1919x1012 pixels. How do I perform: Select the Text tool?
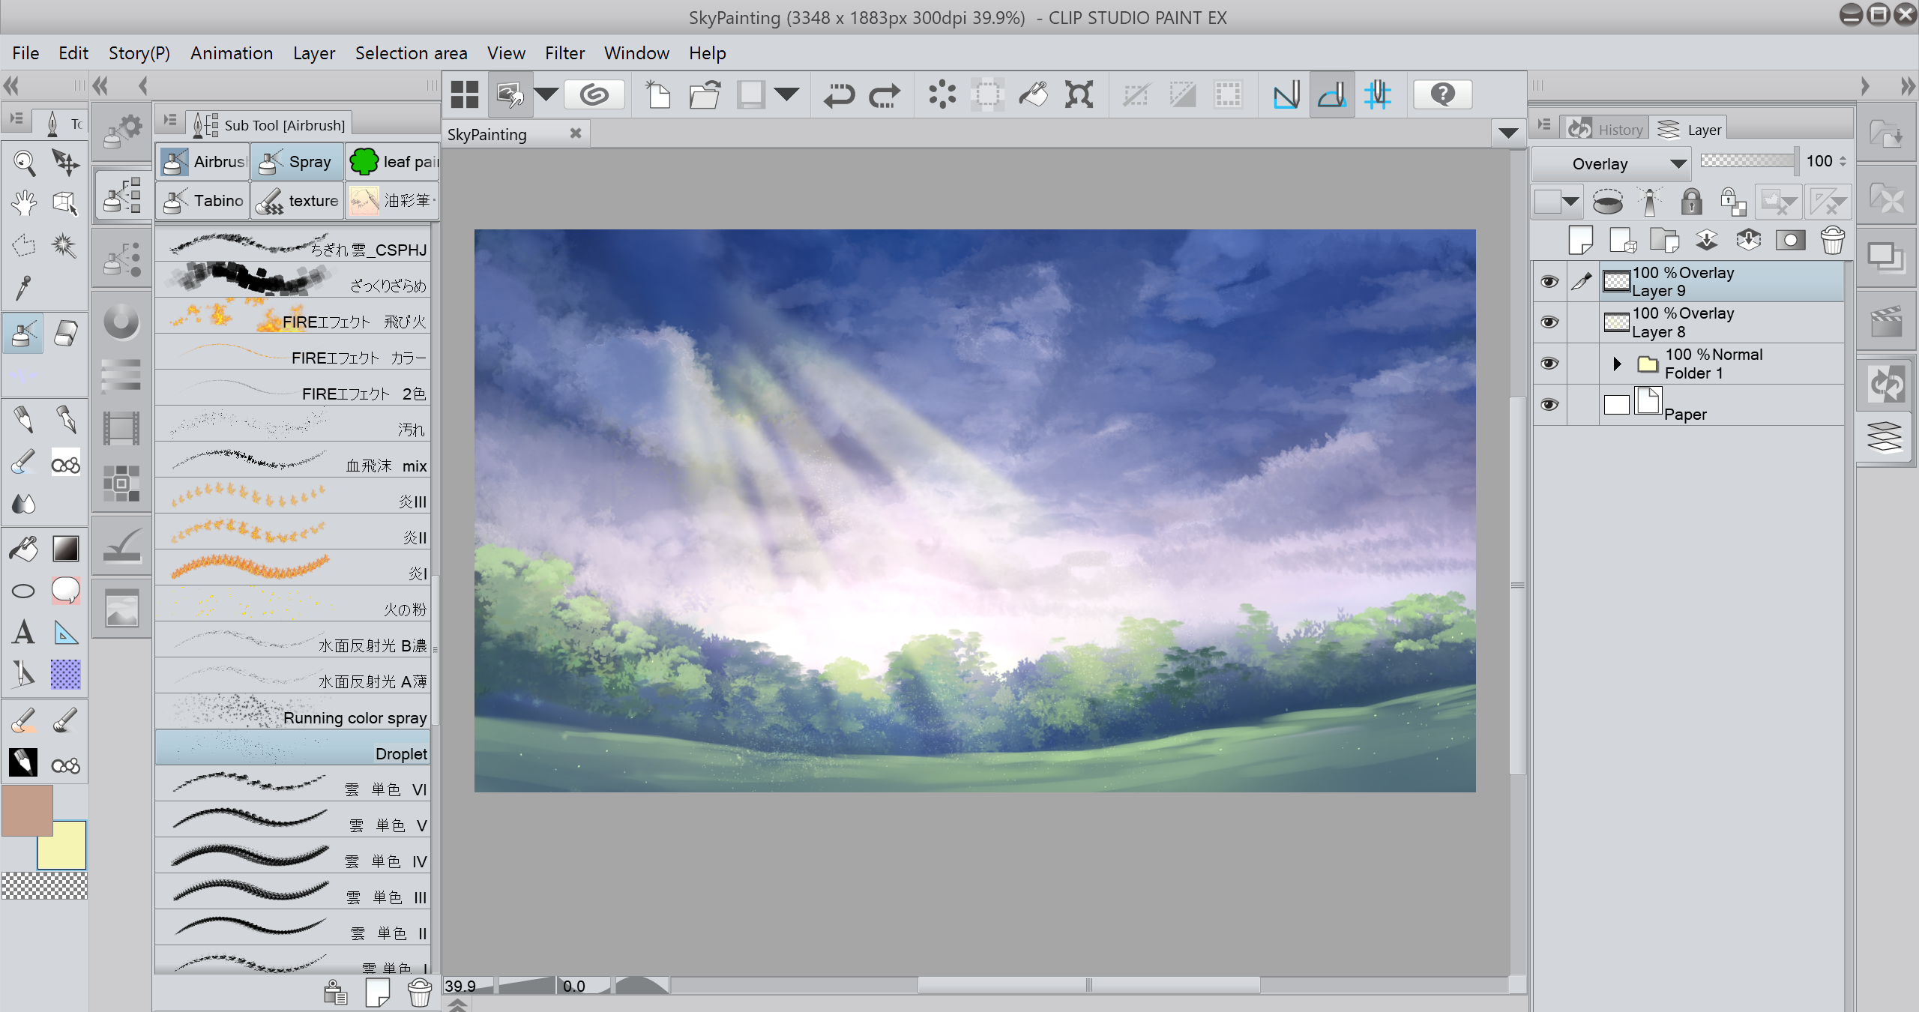(24, 633)
